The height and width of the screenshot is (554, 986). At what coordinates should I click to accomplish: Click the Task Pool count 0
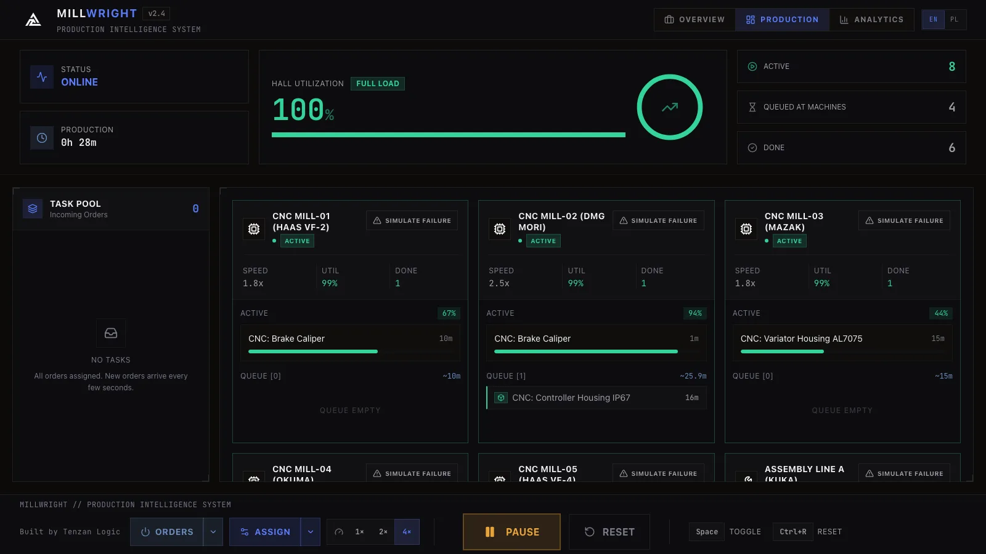click(x=195, y=209)
